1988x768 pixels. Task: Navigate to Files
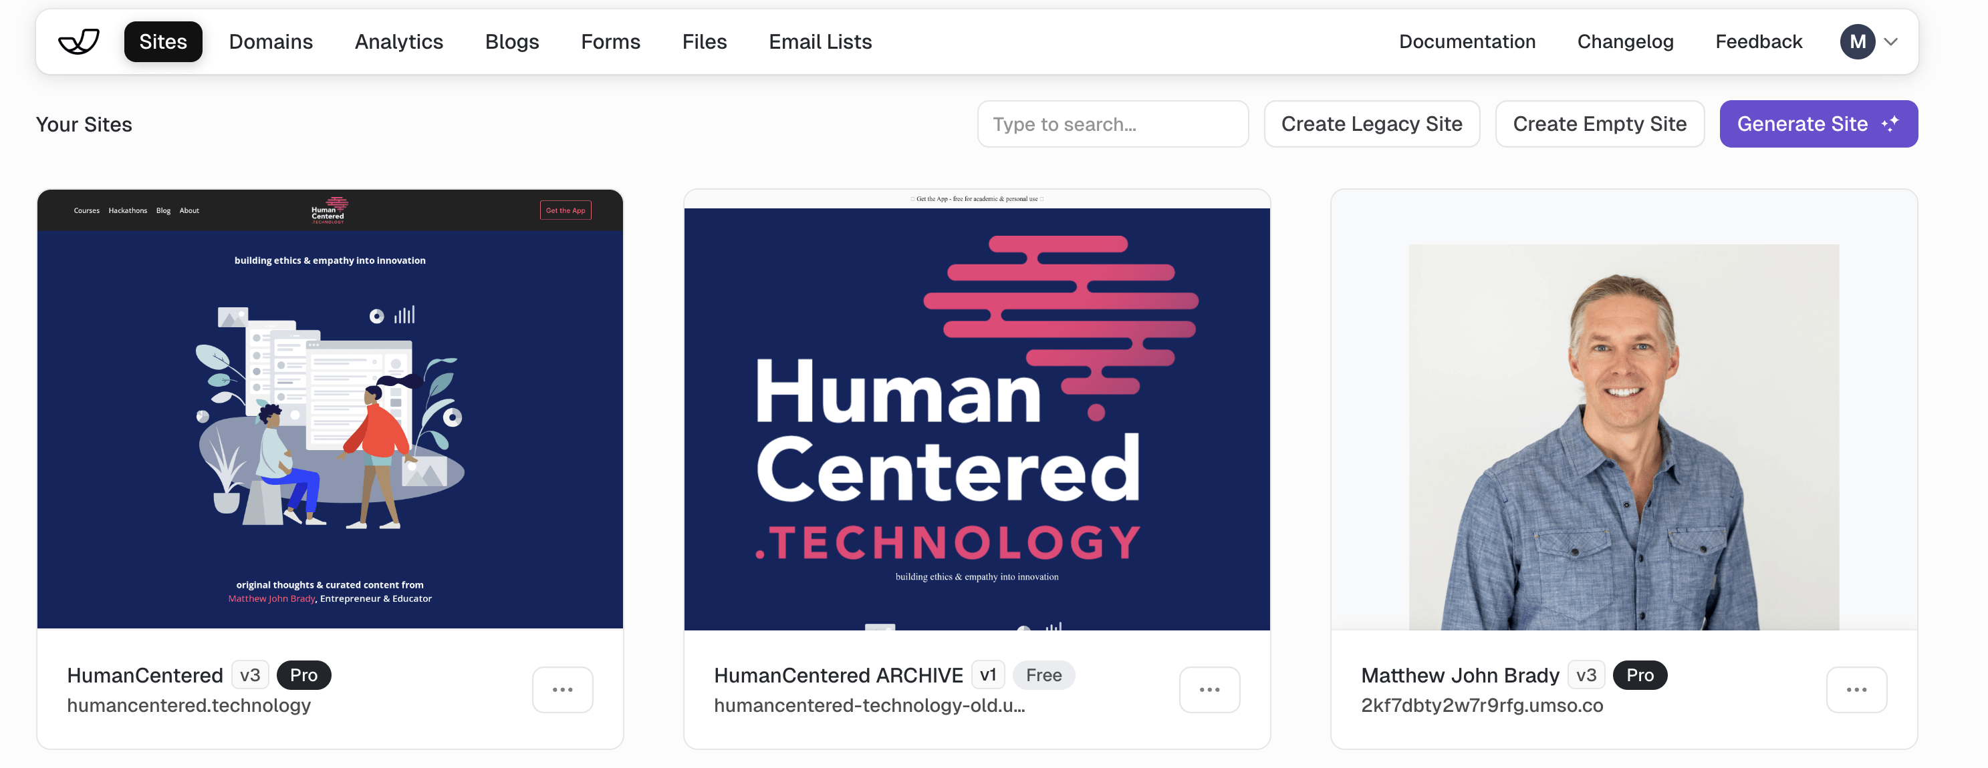click(704, 41)
